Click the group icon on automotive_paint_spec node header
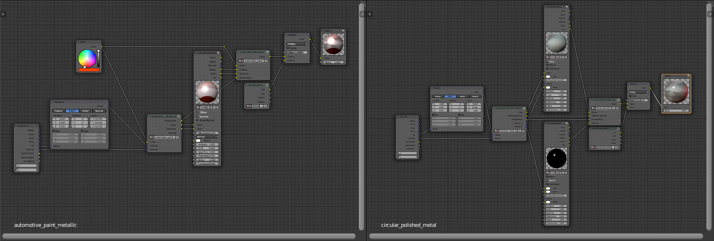The image size is (714, 241). point(267,52)
